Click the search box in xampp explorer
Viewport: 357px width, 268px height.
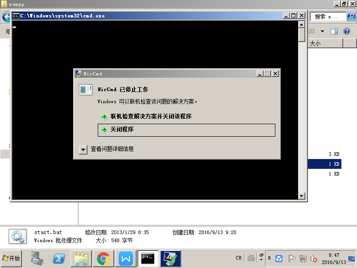[328, 17]
